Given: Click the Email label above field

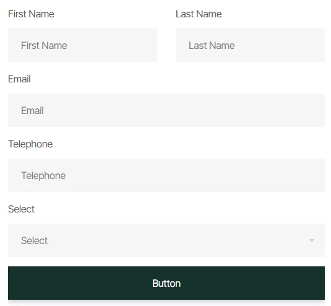Looking at the screenshot, I should click(19, 79).
